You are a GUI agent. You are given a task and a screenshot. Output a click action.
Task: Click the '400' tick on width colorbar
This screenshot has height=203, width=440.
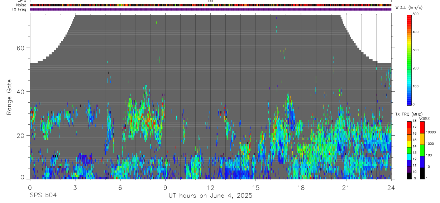416,32
